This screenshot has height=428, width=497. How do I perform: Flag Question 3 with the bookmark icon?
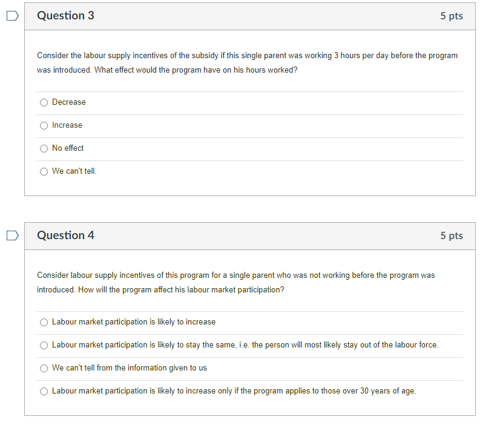coord(13,16)
